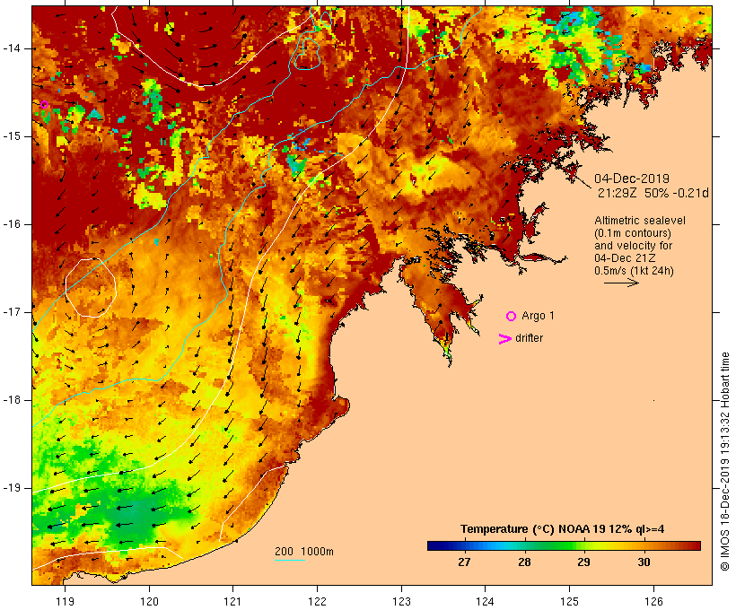Click the white closed sea-level contour near 119°E, 16.7°S
Viewport: 736px width, 610px height.
pyautogui.click(x=91, y=288)
